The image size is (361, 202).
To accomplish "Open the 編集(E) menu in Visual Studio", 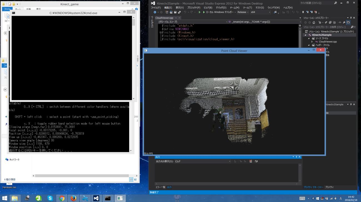I will [168, 8].
